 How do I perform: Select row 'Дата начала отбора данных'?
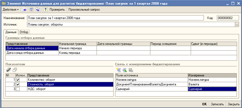tap(32, 48)
